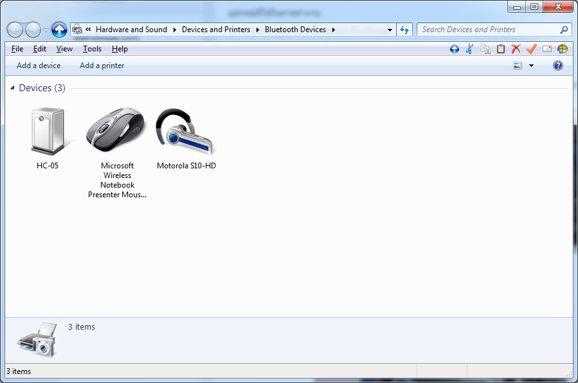The image size is (578, 383).
Task: Click Add a device
Action: tap(39, 66)
